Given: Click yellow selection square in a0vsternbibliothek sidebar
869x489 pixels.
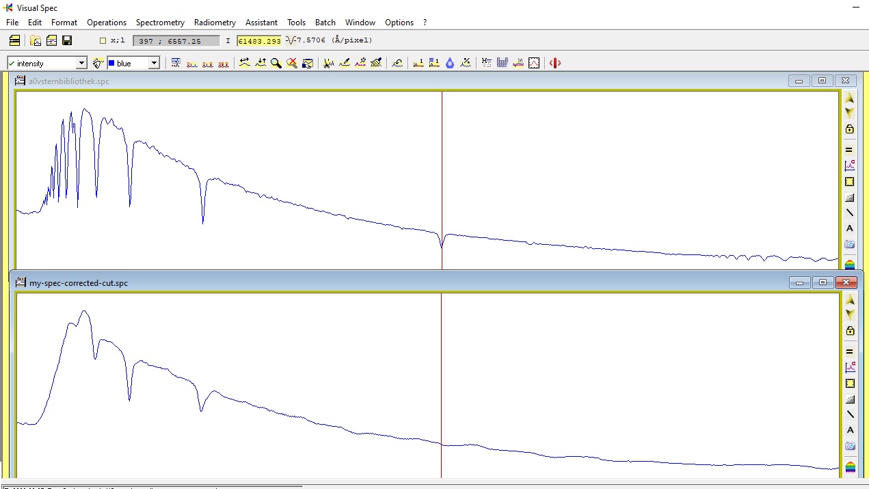Looking at the screenshot, I should (x=850, y=182).
